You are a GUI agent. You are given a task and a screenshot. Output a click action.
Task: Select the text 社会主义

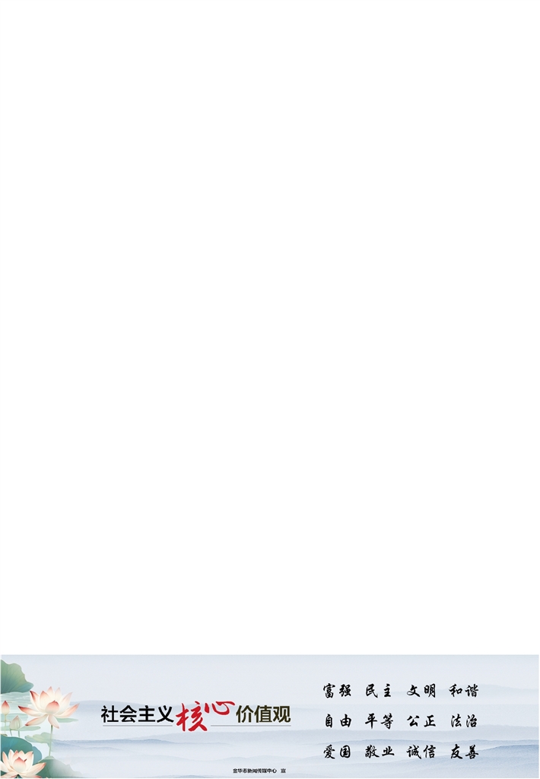point(137,714)
